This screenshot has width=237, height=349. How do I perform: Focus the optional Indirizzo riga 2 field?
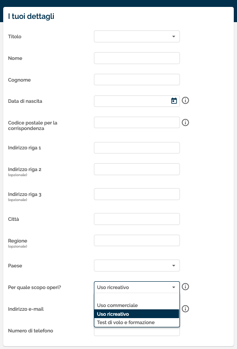click(137, 169)
